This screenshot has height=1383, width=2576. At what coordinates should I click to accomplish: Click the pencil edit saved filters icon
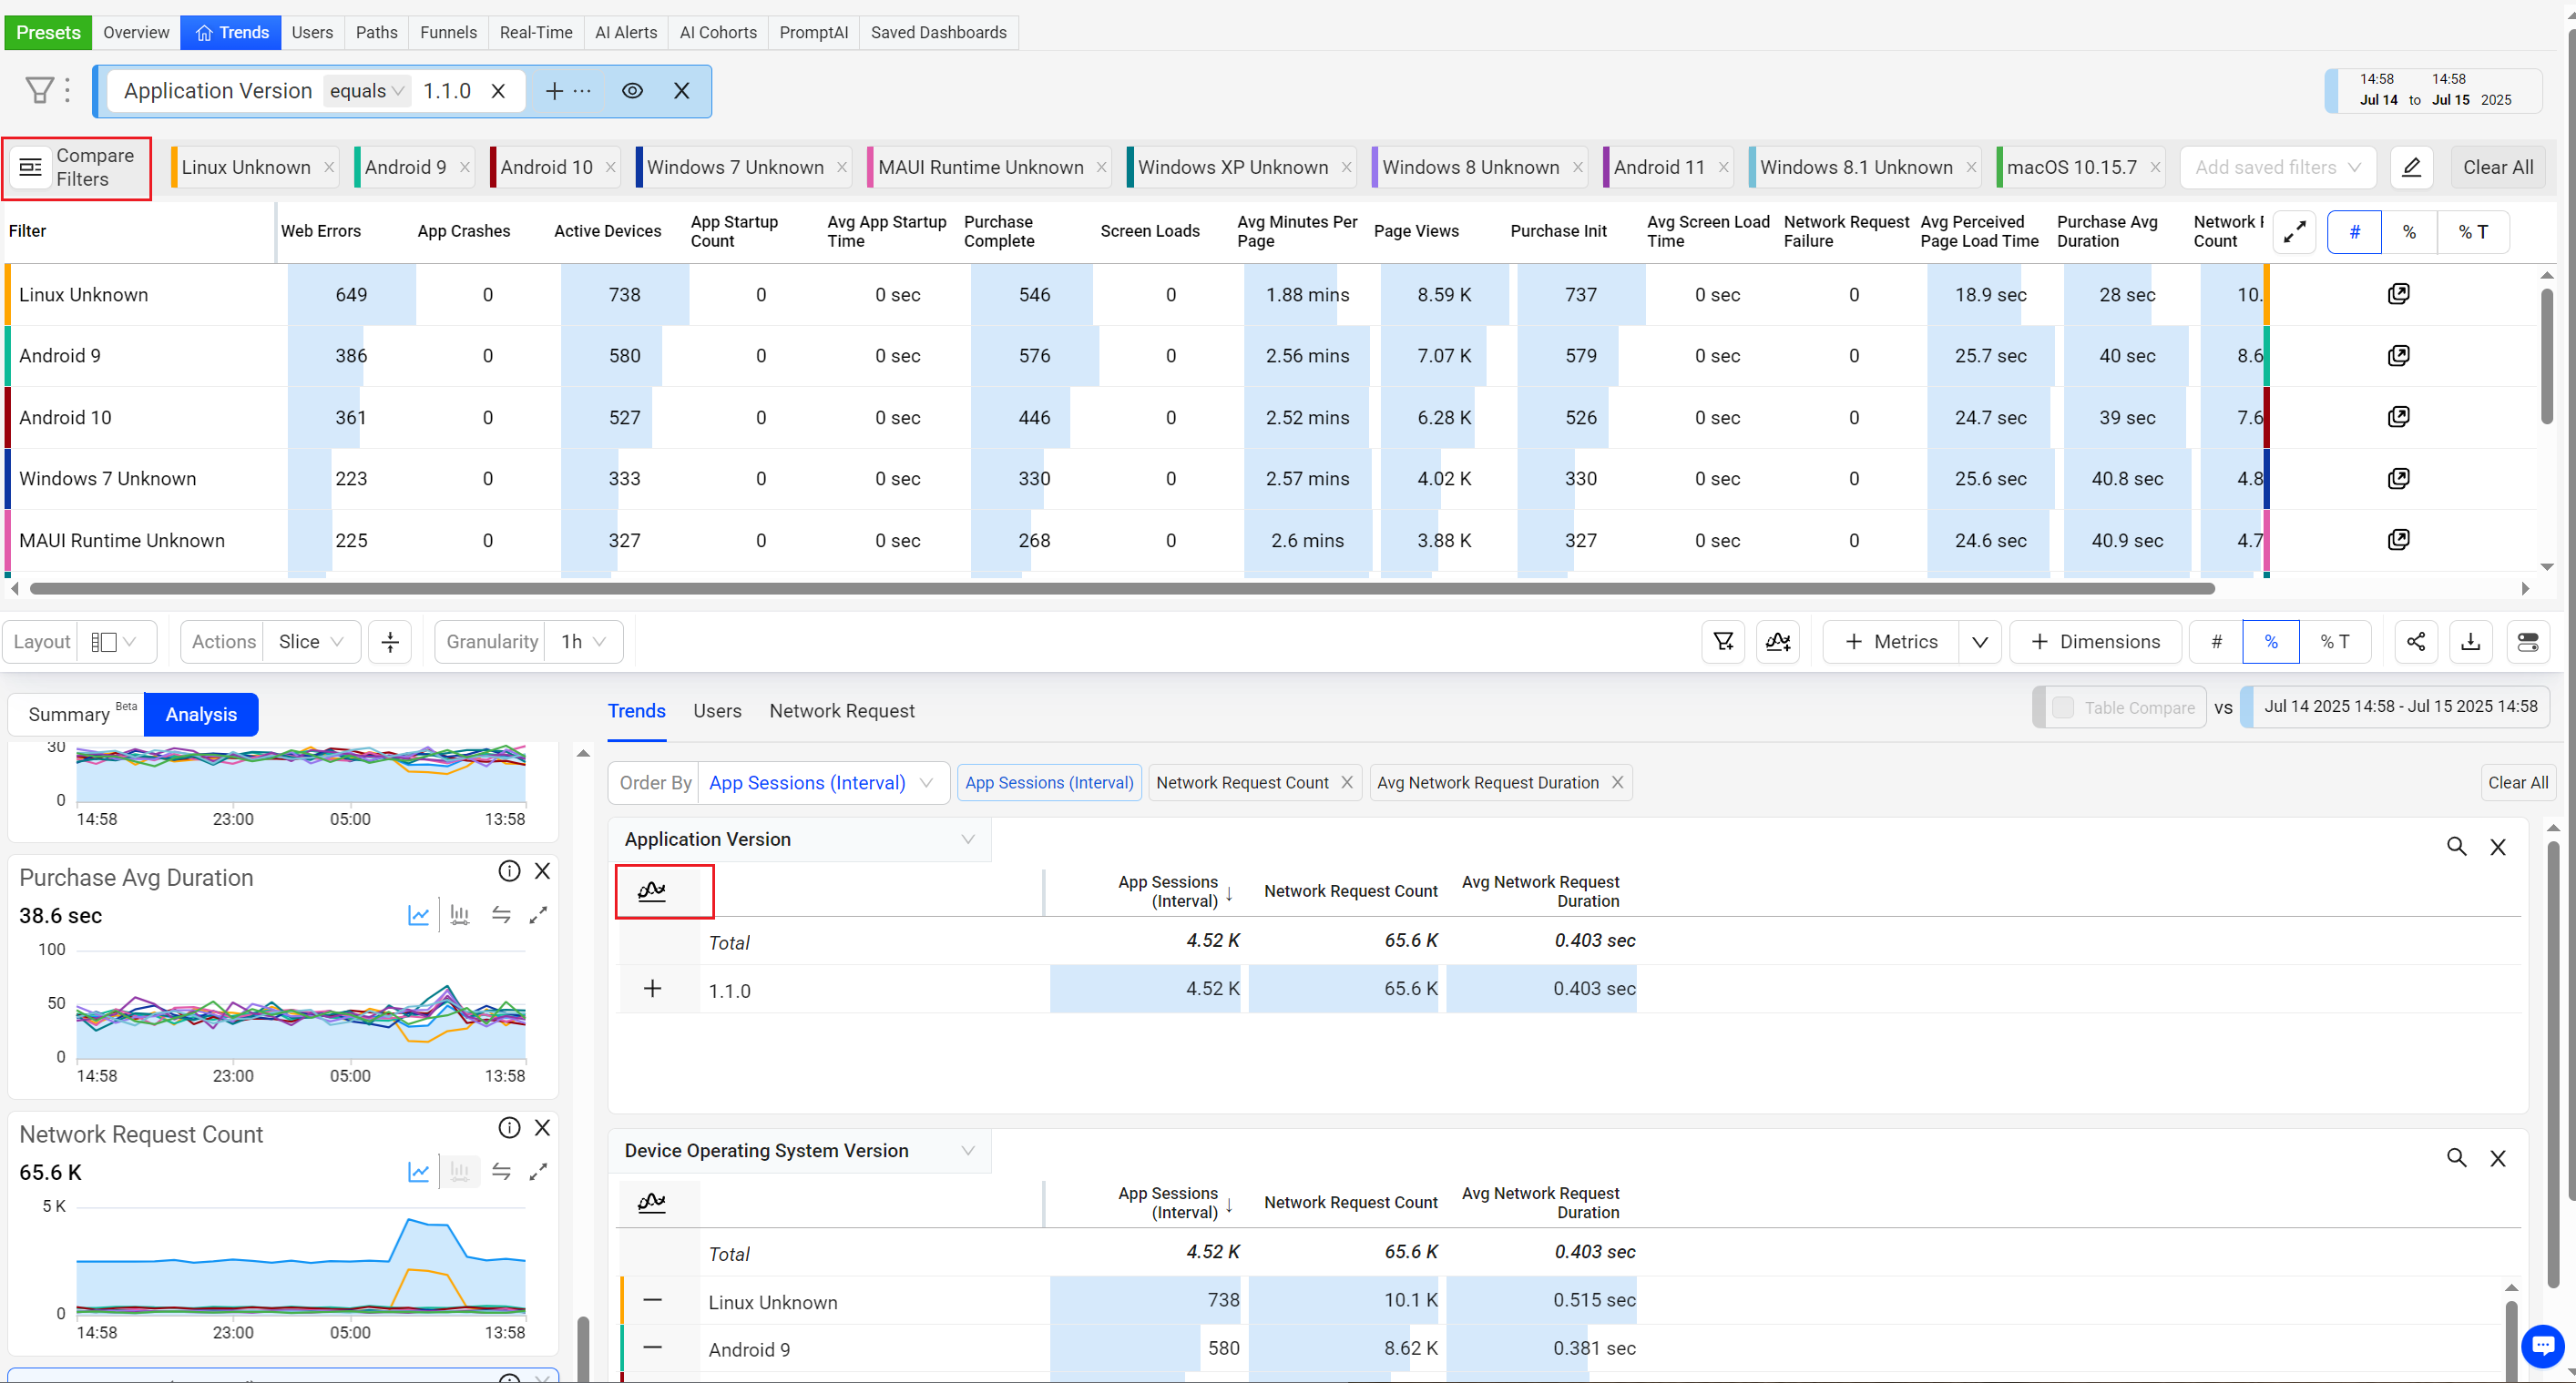click(2411, 167)
